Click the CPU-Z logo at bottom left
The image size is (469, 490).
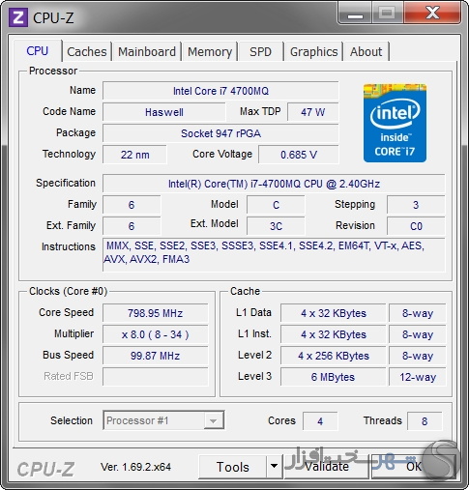[45, 469]
